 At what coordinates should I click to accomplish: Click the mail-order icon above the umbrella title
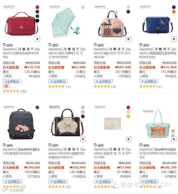(x=50, y=45)
